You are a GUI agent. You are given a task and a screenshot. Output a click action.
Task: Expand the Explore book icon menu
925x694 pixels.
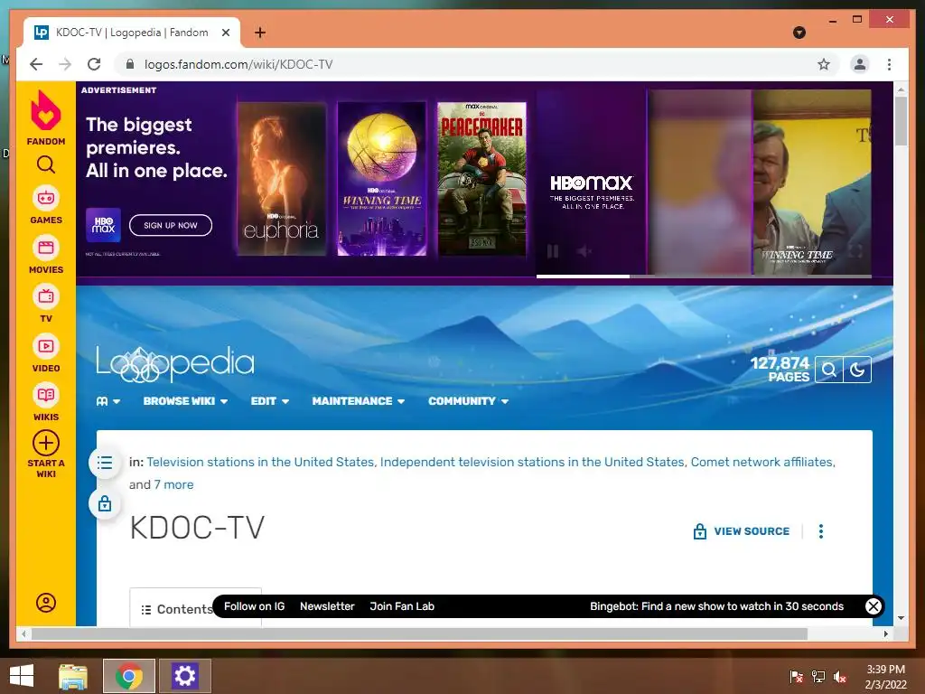(x=108, y=401)
